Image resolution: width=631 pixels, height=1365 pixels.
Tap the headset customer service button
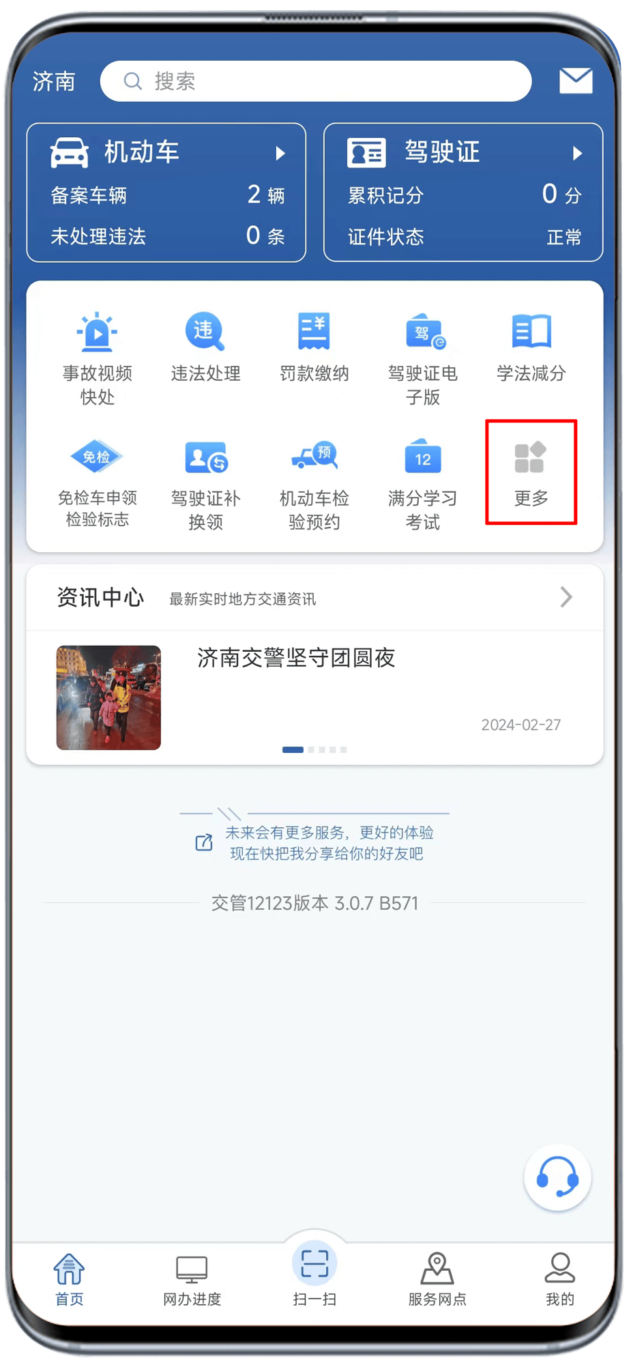(557, 1177)
